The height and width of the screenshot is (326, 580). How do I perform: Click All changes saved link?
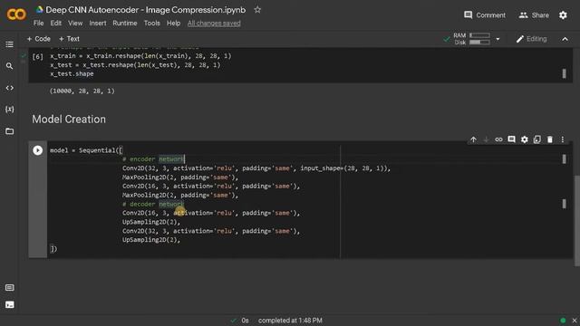pos(214,24)
